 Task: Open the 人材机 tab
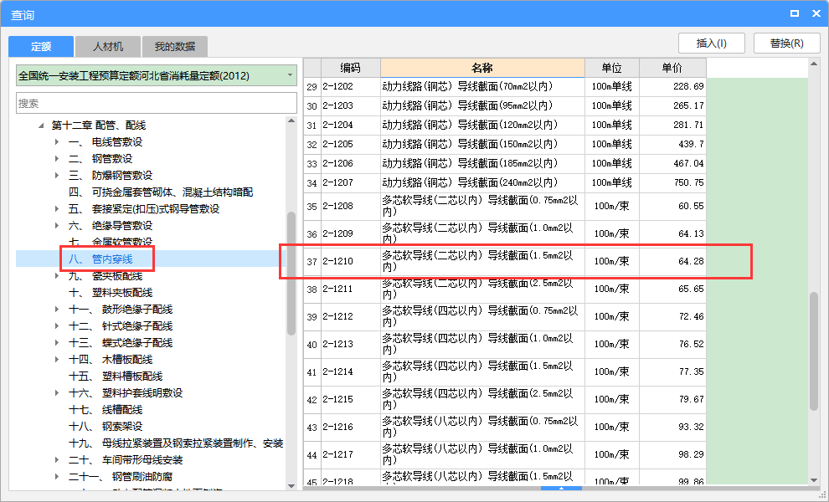click(x=108, y=47)
